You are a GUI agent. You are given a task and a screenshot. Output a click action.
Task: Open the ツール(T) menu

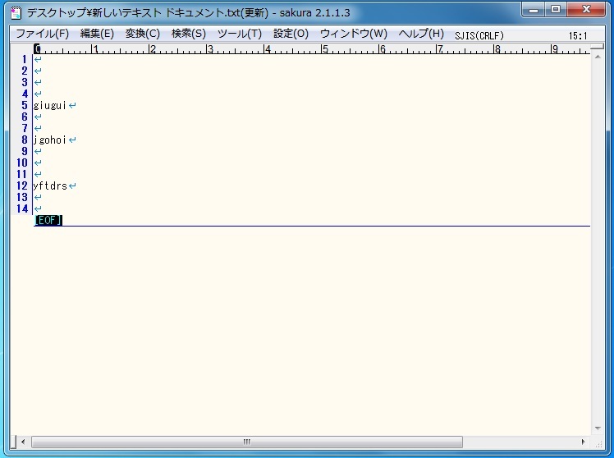tap(239, 34)
